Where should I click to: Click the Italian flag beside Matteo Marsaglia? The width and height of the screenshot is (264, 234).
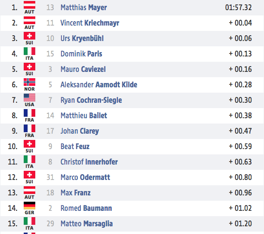29,221
